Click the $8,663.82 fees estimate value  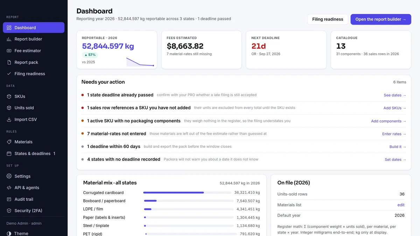pyautogui.click(x=185, y=46)
